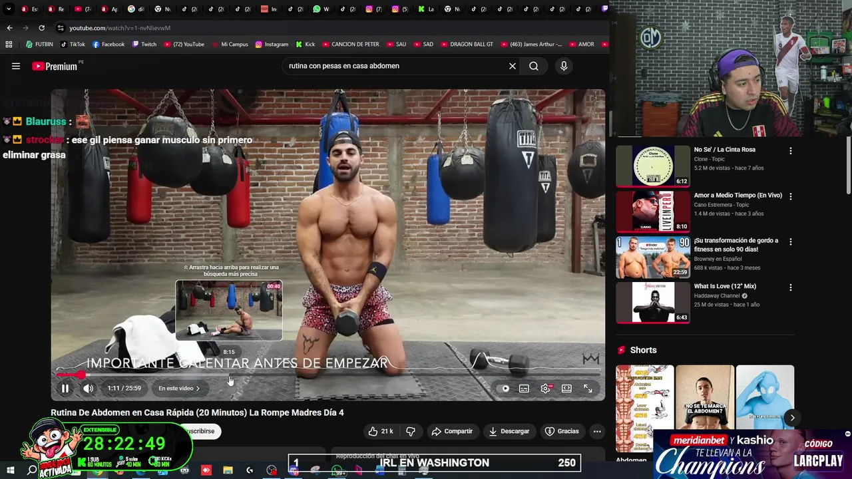This screenshot has height=479, width=852.
Task: Share the video via Compartir
Action: (452, 431)
